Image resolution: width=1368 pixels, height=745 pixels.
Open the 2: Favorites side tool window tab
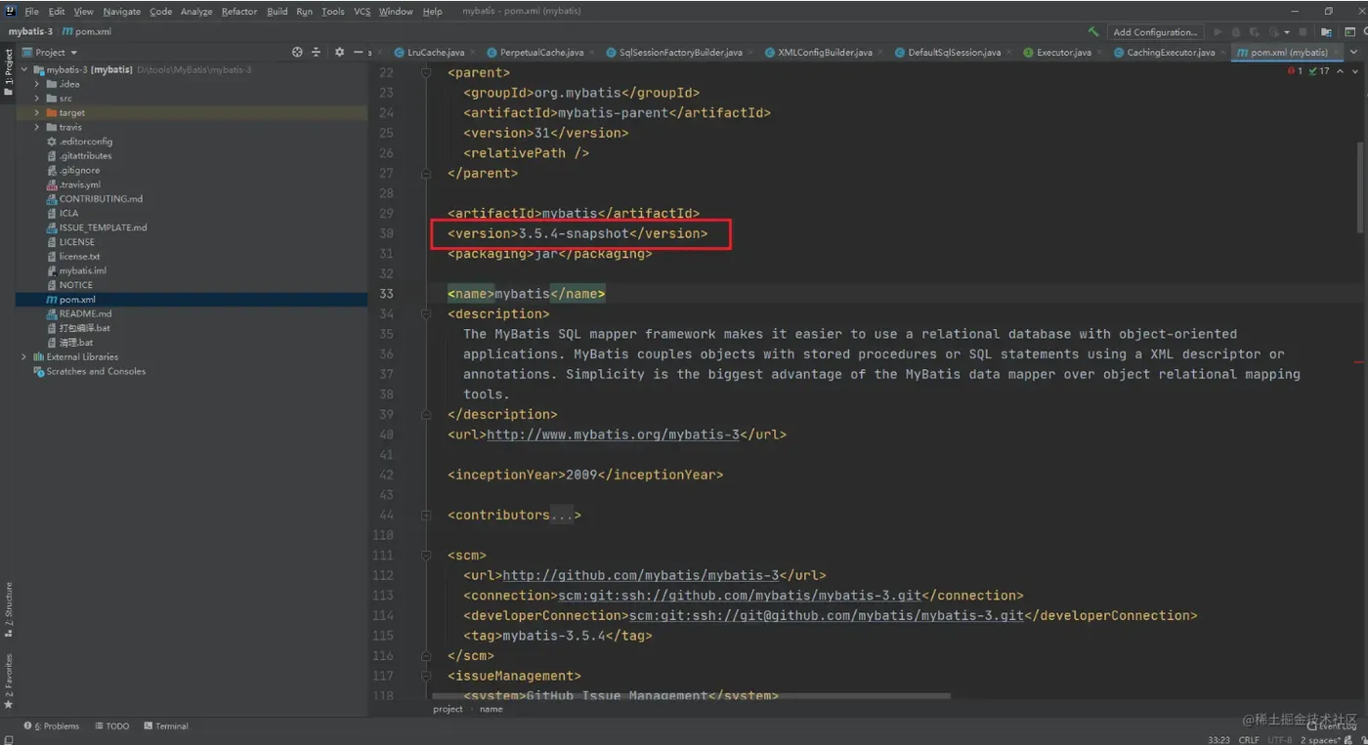pos(8,681)
